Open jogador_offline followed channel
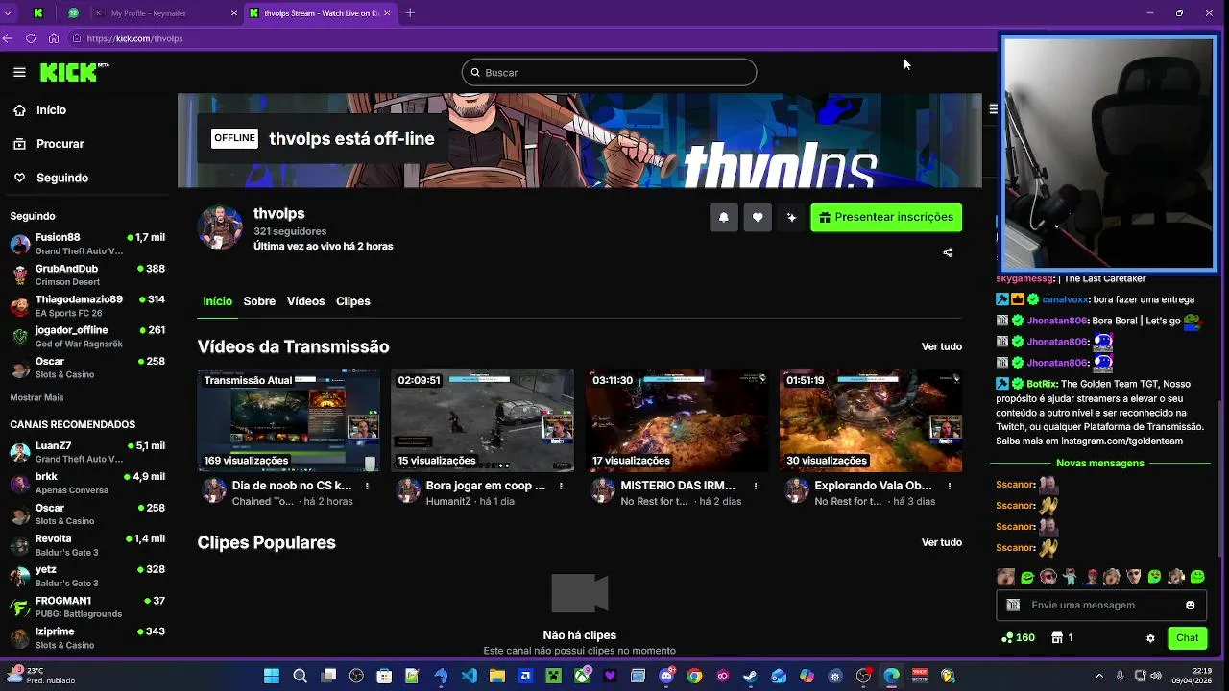The image size is (1229, 691). click(87, 336)
